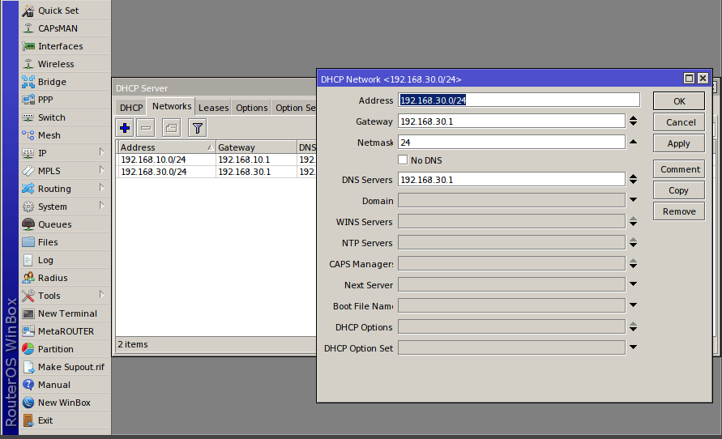This screenshot has height=439, width=722.
Task: Click the Cancel button
Action: [679, 122]
